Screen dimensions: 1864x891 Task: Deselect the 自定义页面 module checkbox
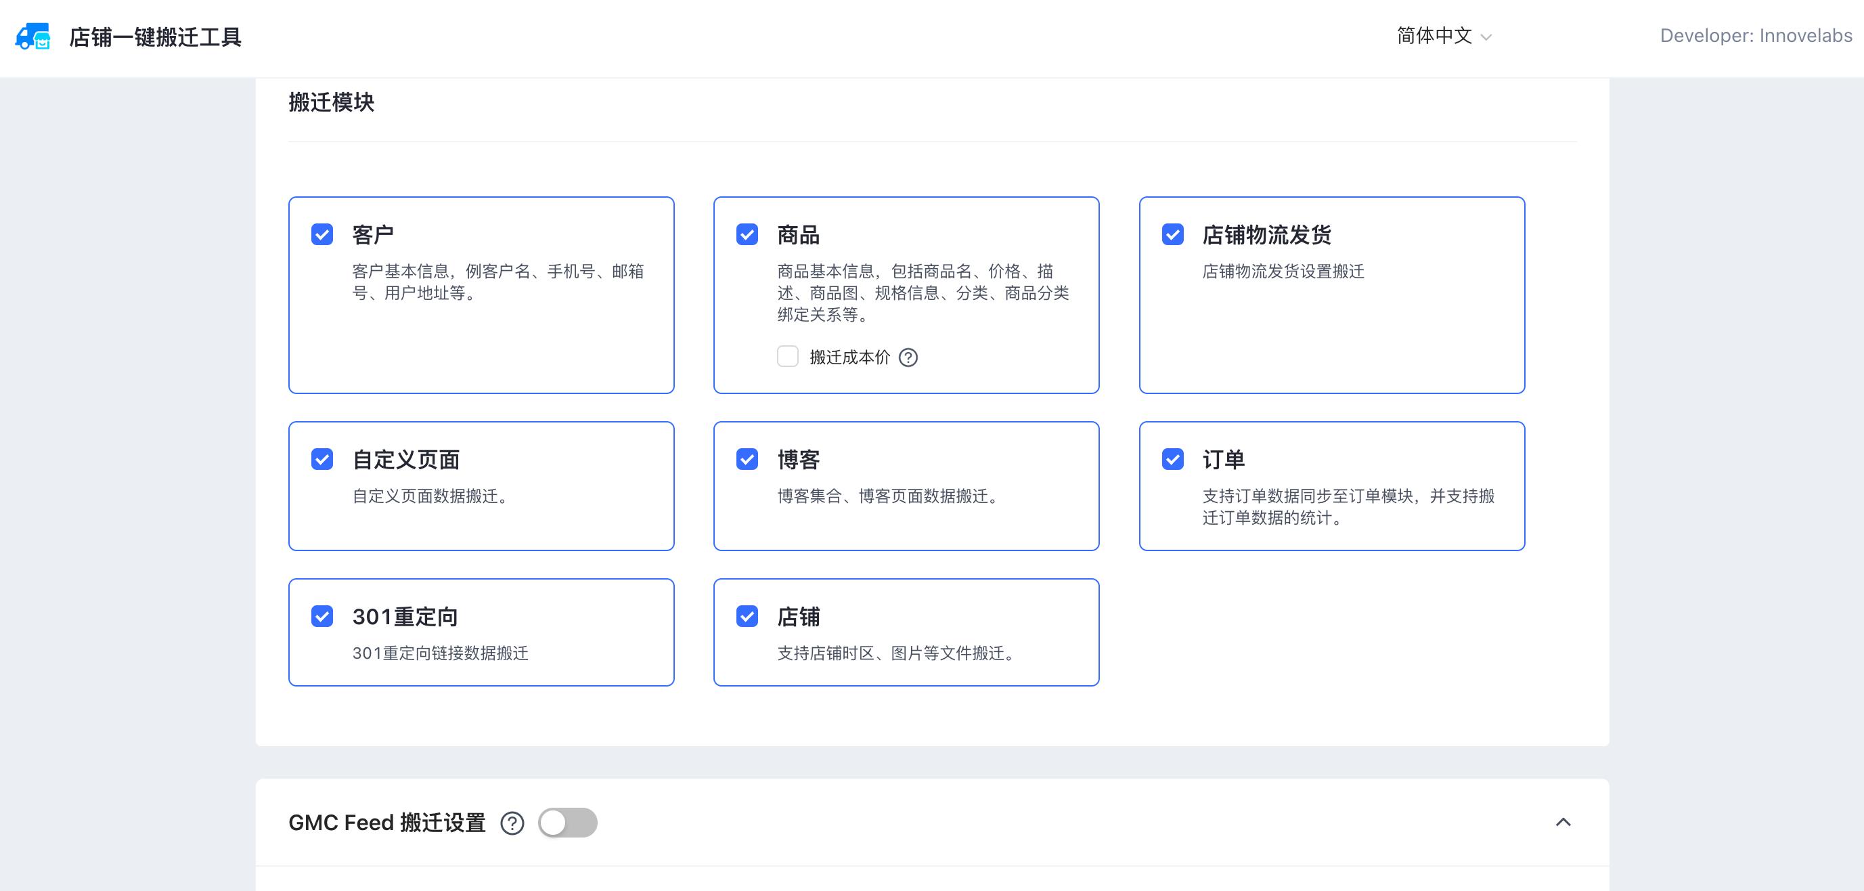(322, 460)
